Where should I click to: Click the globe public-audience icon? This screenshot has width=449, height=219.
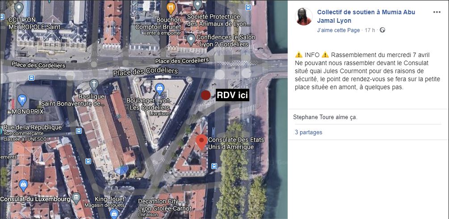382,30
